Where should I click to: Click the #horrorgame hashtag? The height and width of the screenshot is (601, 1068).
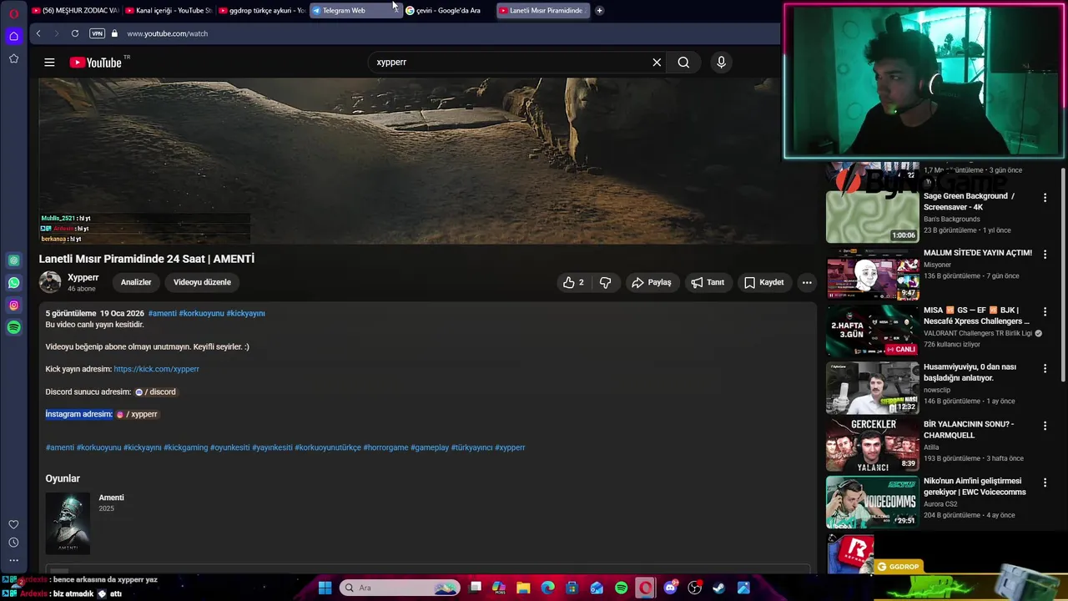click(385, 447)
